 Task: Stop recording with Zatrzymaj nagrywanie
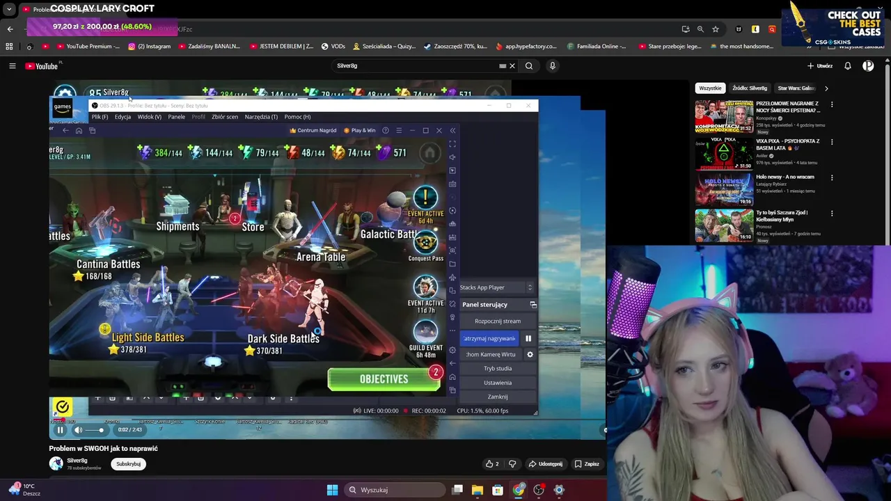(x=489, y=338)
